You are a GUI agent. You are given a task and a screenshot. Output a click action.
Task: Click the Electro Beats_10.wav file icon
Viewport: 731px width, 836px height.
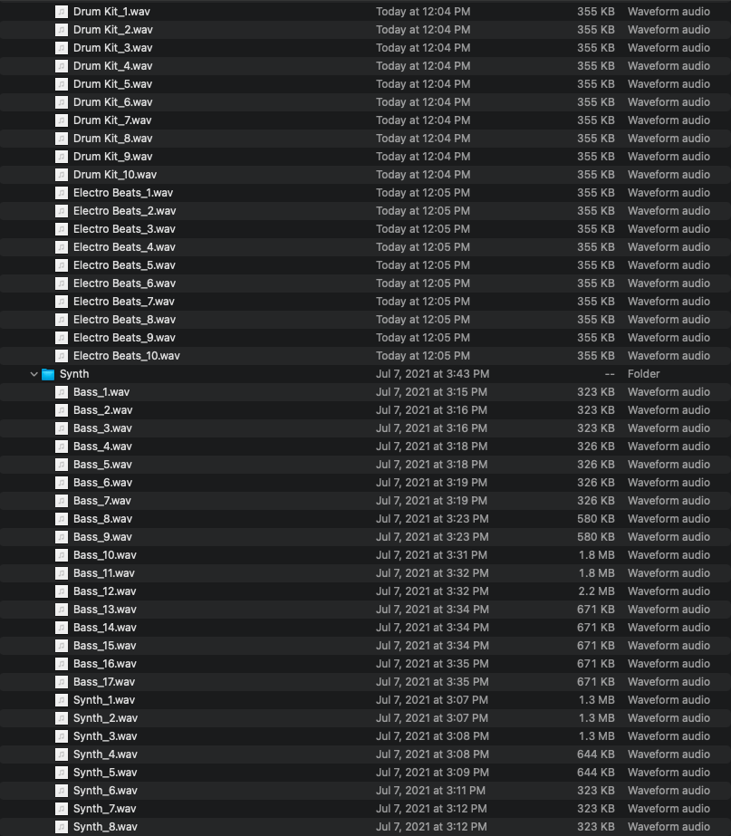(62, 356)
